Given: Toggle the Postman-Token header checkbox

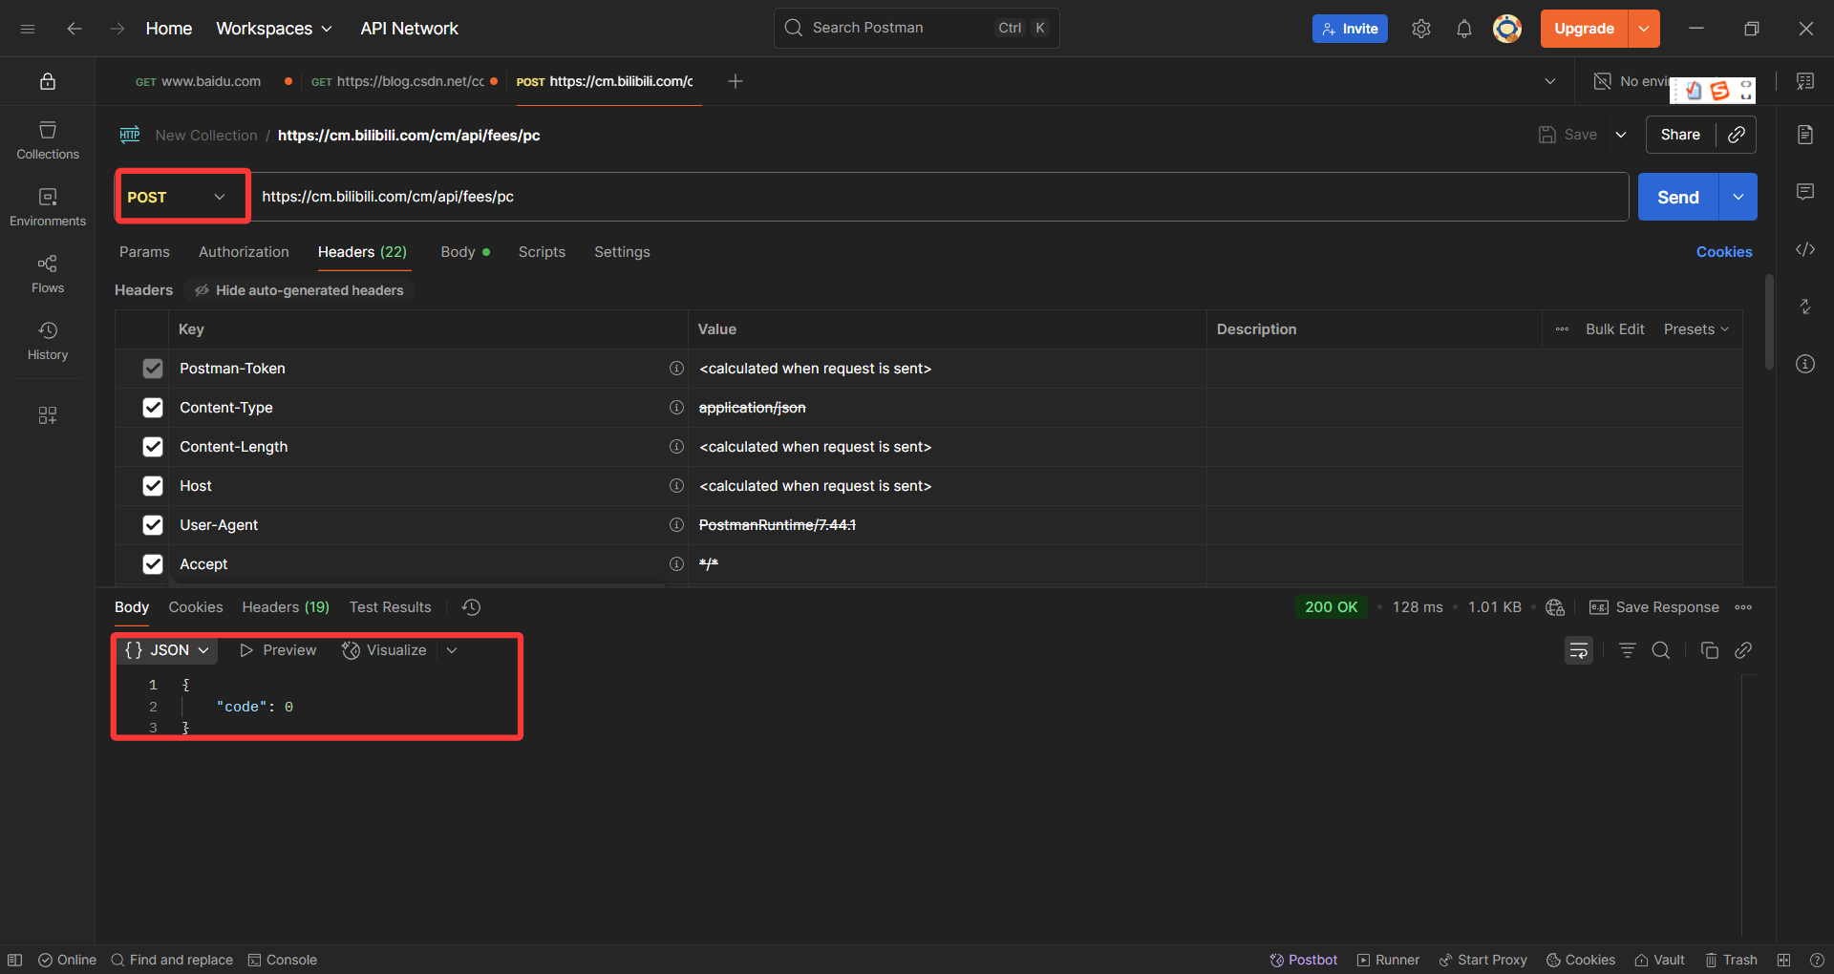Looking at the screenshot, I should 153,369.
